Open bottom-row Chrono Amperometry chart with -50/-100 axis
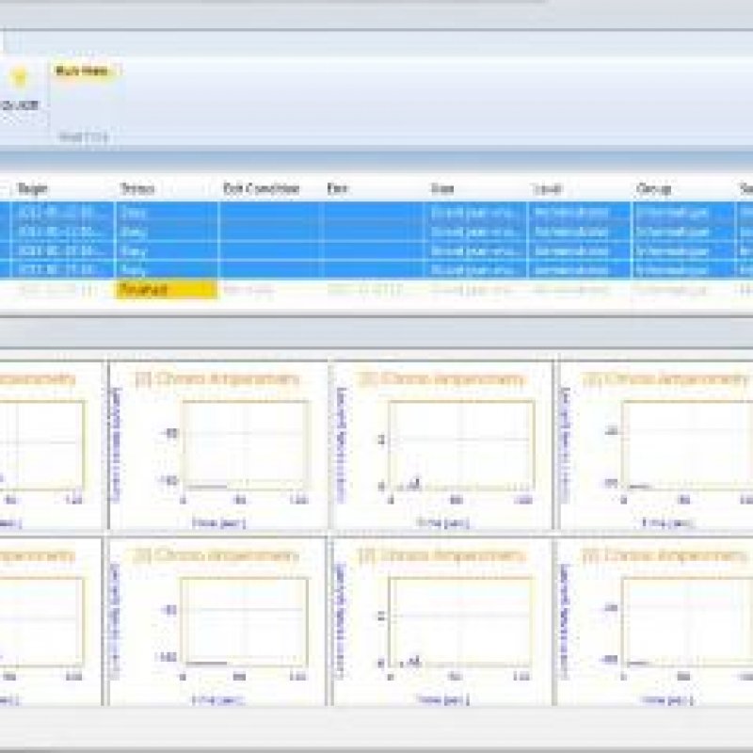Viewport: 753px width, 753px height. 218,621
